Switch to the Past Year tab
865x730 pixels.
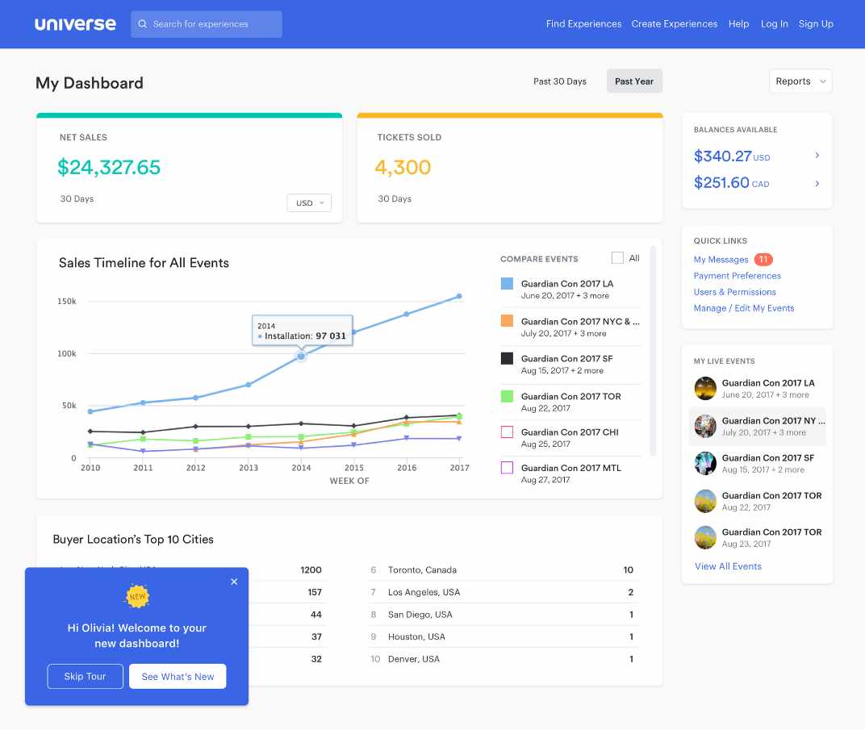(634, 81)
